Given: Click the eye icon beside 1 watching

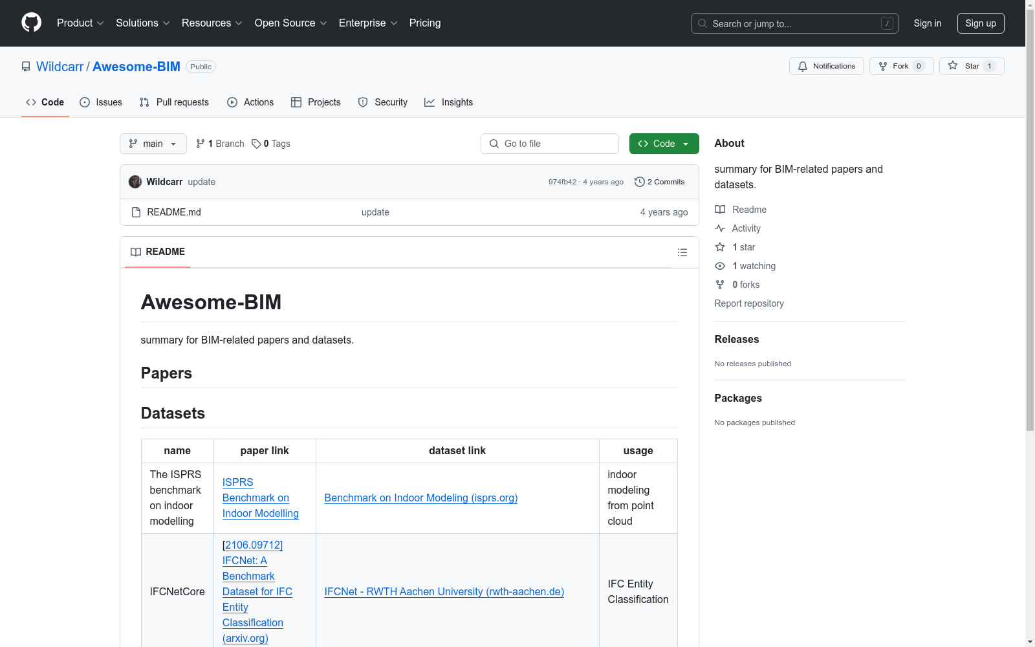Looking at the screenshot, I should pos(720,266).
